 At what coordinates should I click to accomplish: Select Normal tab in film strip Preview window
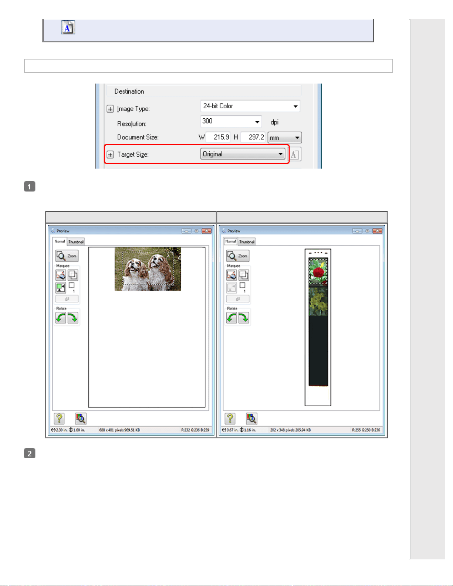point(230,241)
